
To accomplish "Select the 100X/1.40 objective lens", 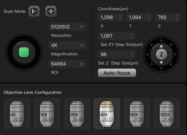I will [166, 113].
